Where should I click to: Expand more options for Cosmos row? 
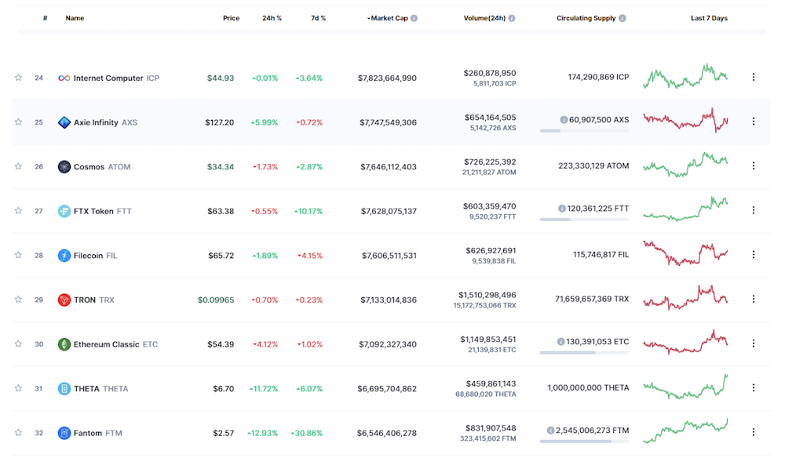coord(754,165)
